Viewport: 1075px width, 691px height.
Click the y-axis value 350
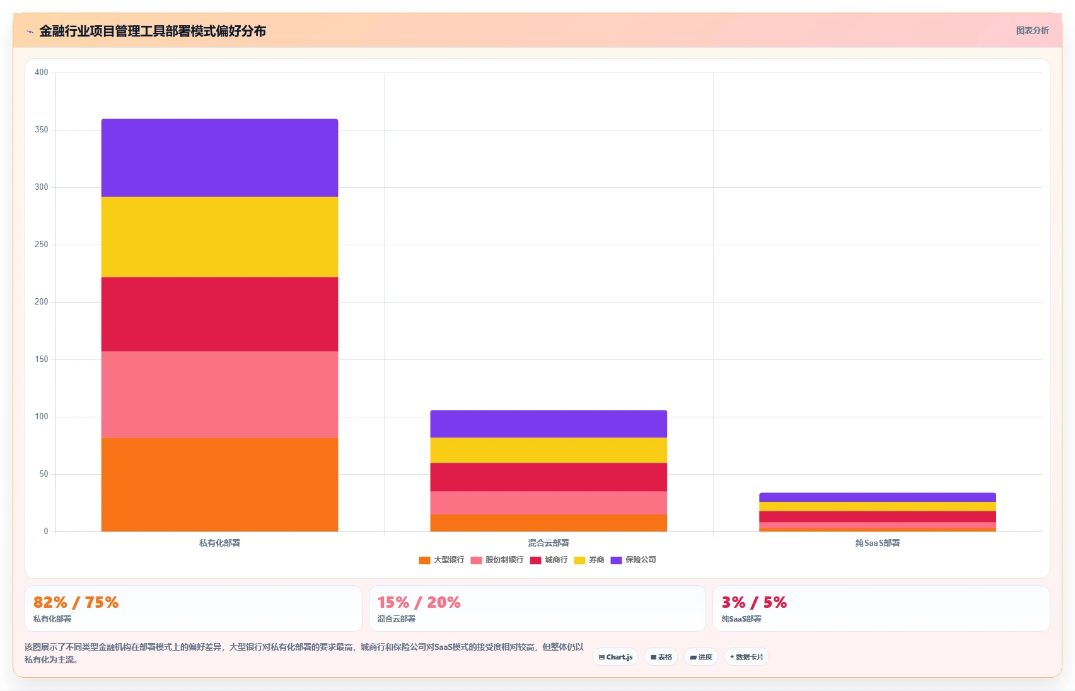42,130
